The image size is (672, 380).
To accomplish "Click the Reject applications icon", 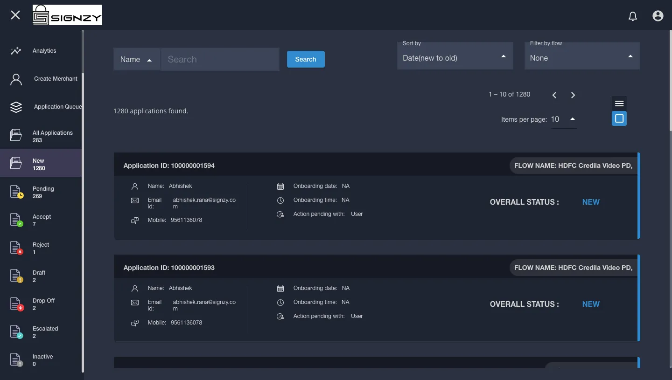I will 17,248.
